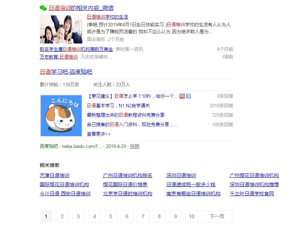The height and width of the screenshot is (230, 307).
Task: Open the 天津日语培训 related search
Action: (x=55, y=175)
